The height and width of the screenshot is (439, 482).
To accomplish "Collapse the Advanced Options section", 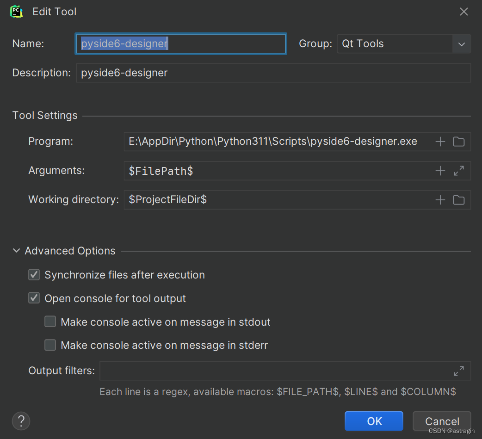I will pos(16,251).
